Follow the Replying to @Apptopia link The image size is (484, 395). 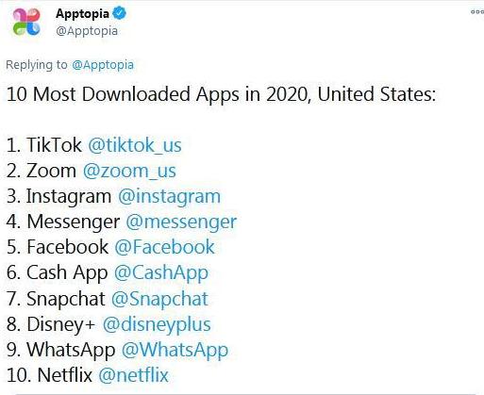point(103,65)
